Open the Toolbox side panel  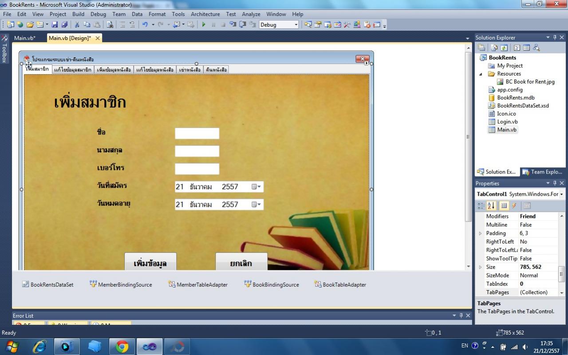[x=4, y=49]
